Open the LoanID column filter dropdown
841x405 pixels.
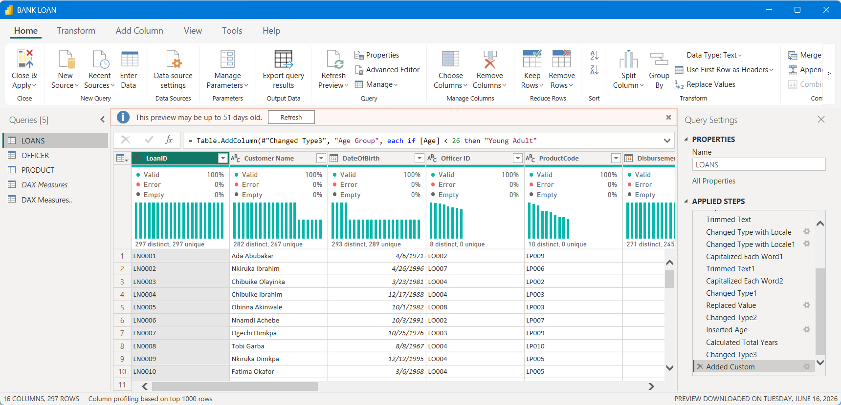pos(222,158)
